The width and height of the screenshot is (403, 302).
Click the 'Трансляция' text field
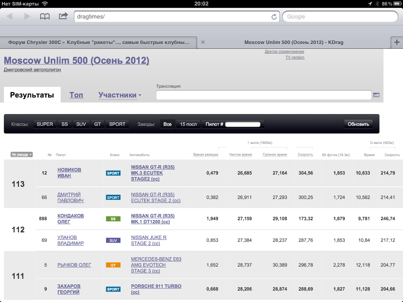264,95
